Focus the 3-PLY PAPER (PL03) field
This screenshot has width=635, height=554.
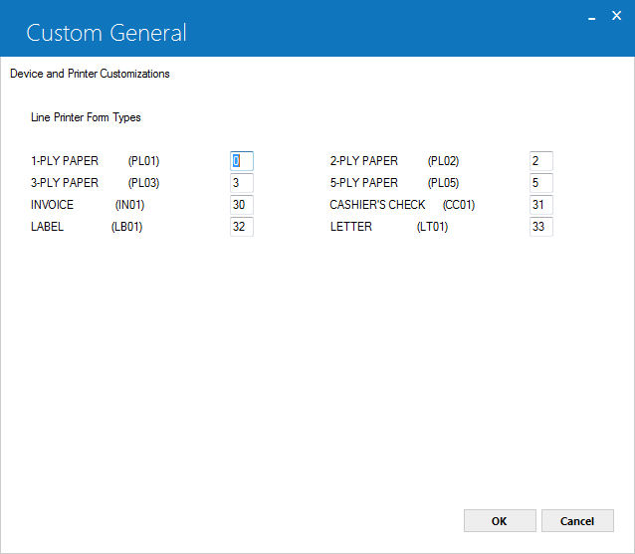(242, 183)
